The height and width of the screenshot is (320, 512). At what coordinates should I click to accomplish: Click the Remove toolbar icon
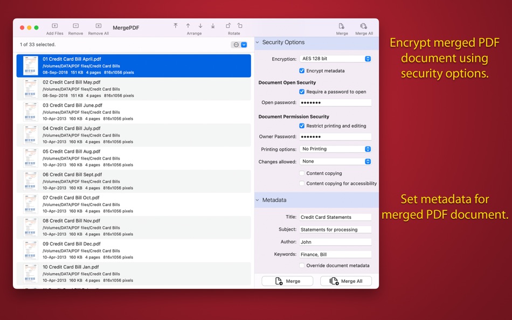(75, 26)
